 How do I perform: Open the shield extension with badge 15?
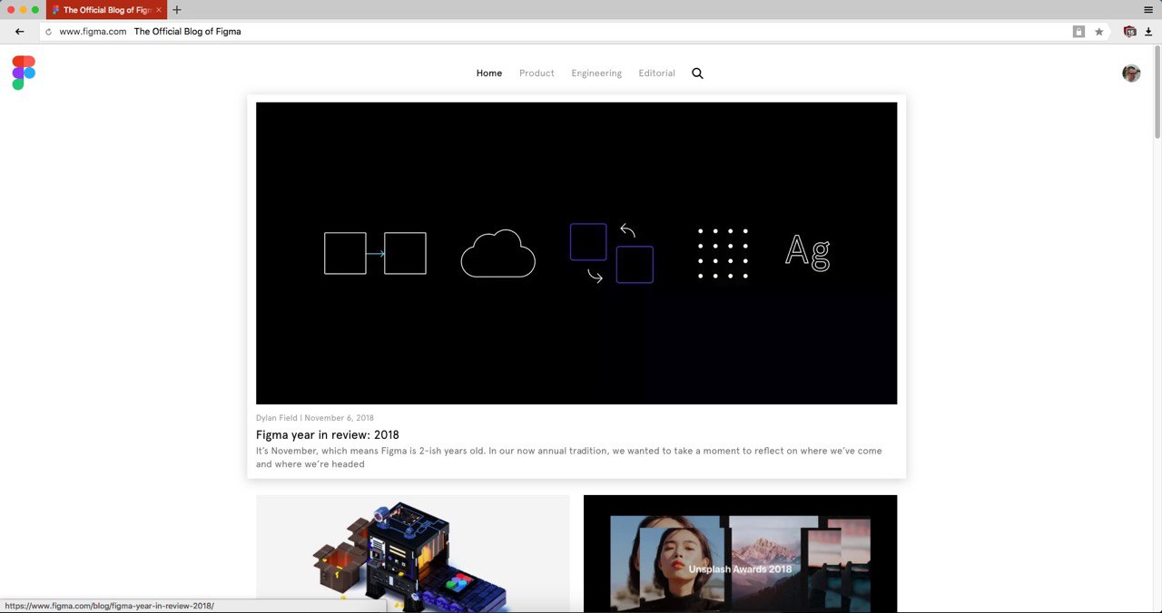[1129, 32]
